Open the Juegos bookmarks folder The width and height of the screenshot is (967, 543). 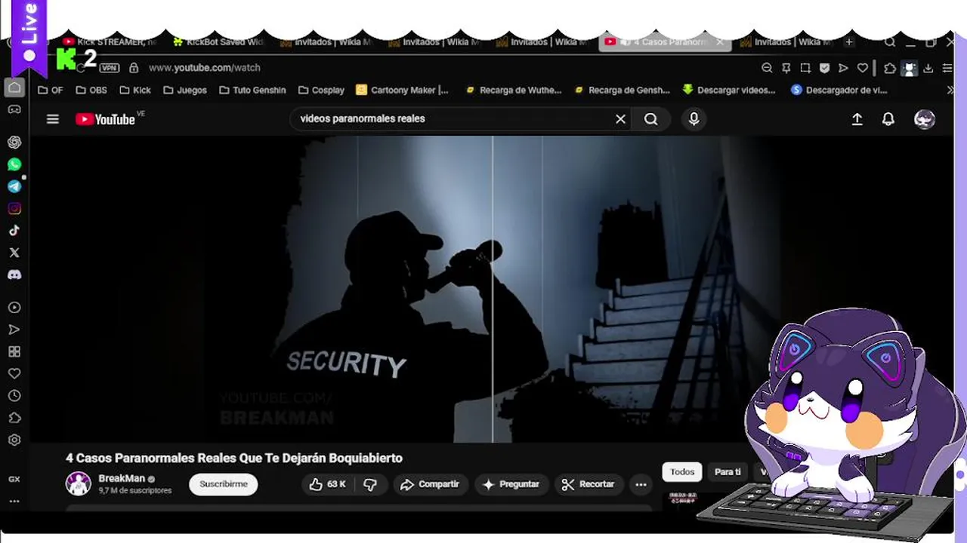point(184,90)
